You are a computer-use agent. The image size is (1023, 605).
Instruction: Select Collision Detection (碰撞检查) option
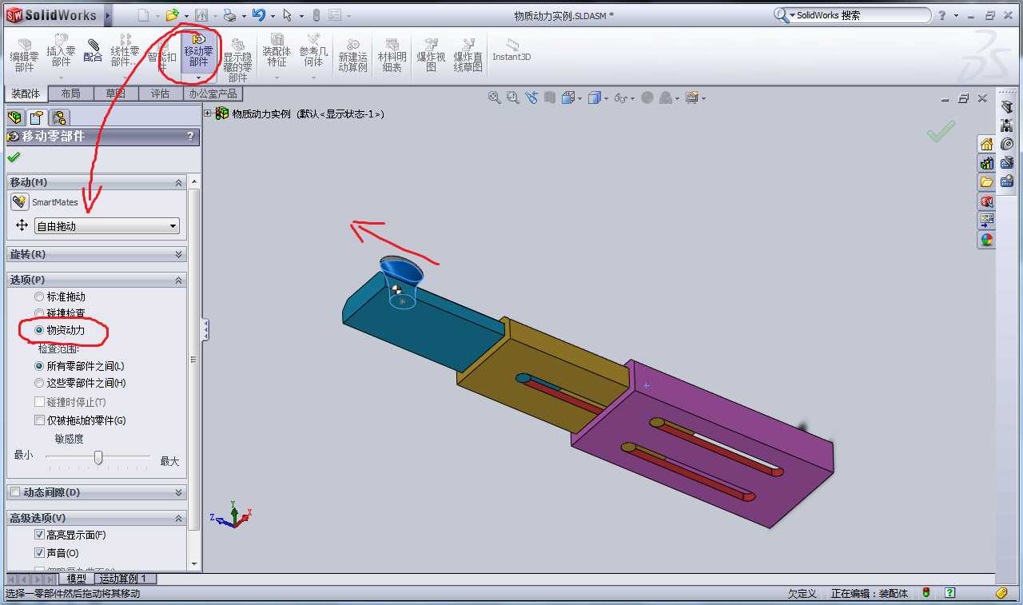point(39,313)
